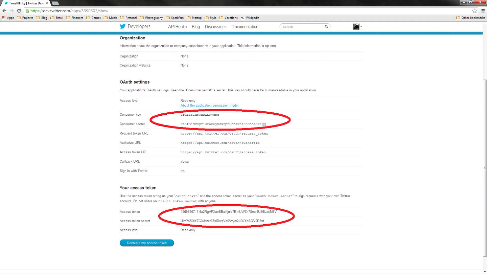
Task: Select the TweetBlinky browser tab
Action: [x=25, y=3]
